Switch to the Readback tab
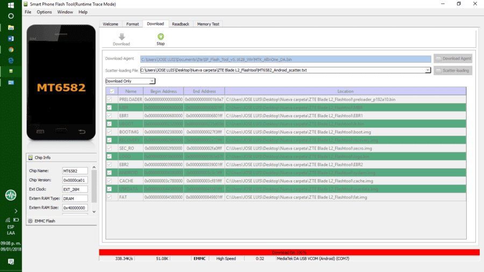The height and width of the screenshot is (272, 484). (181, 24)
